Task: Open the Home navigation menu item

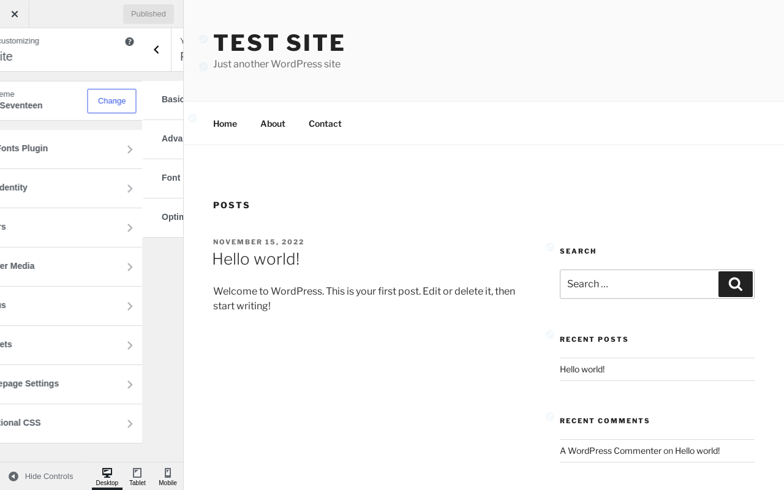Action: click(225, 124)
